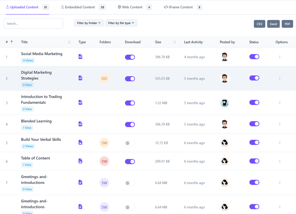Open the Filter by Folder dropdown

pos(89,23)
